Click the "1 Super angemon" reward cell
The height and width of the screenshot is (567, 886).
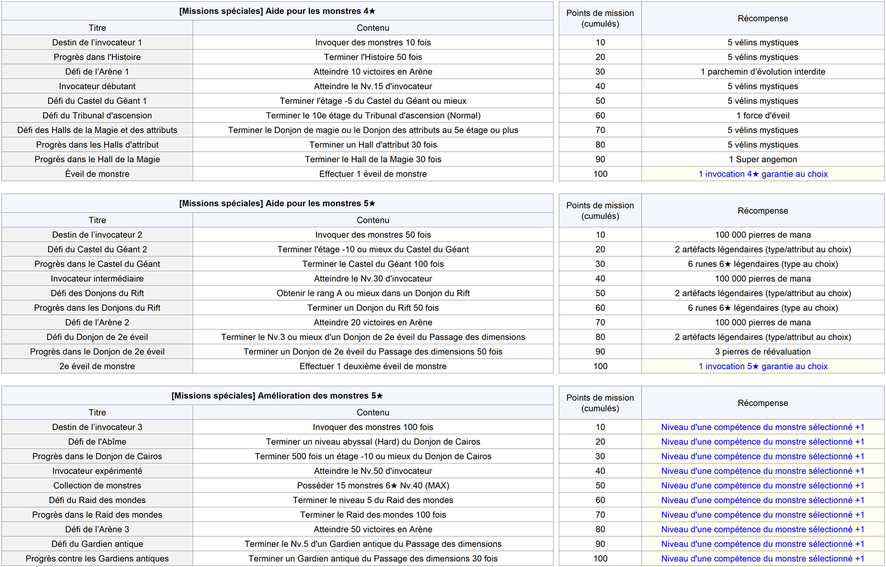coord(763,159)
